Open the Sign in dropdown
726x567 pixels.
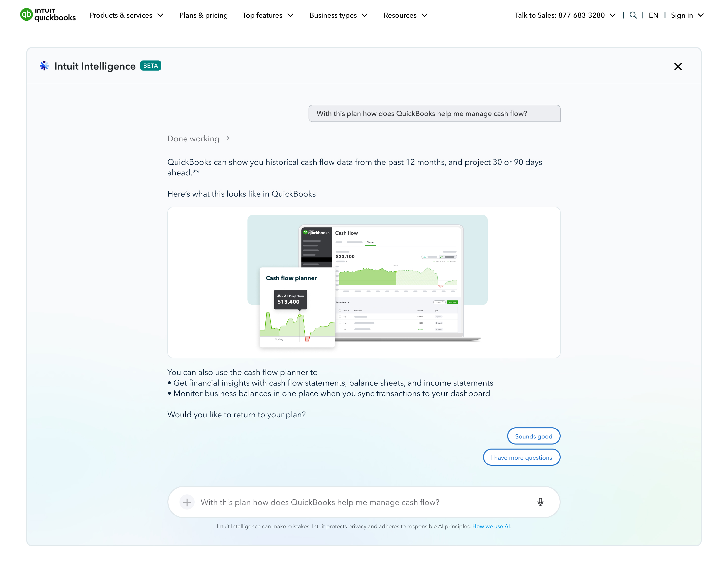(687, 15)
